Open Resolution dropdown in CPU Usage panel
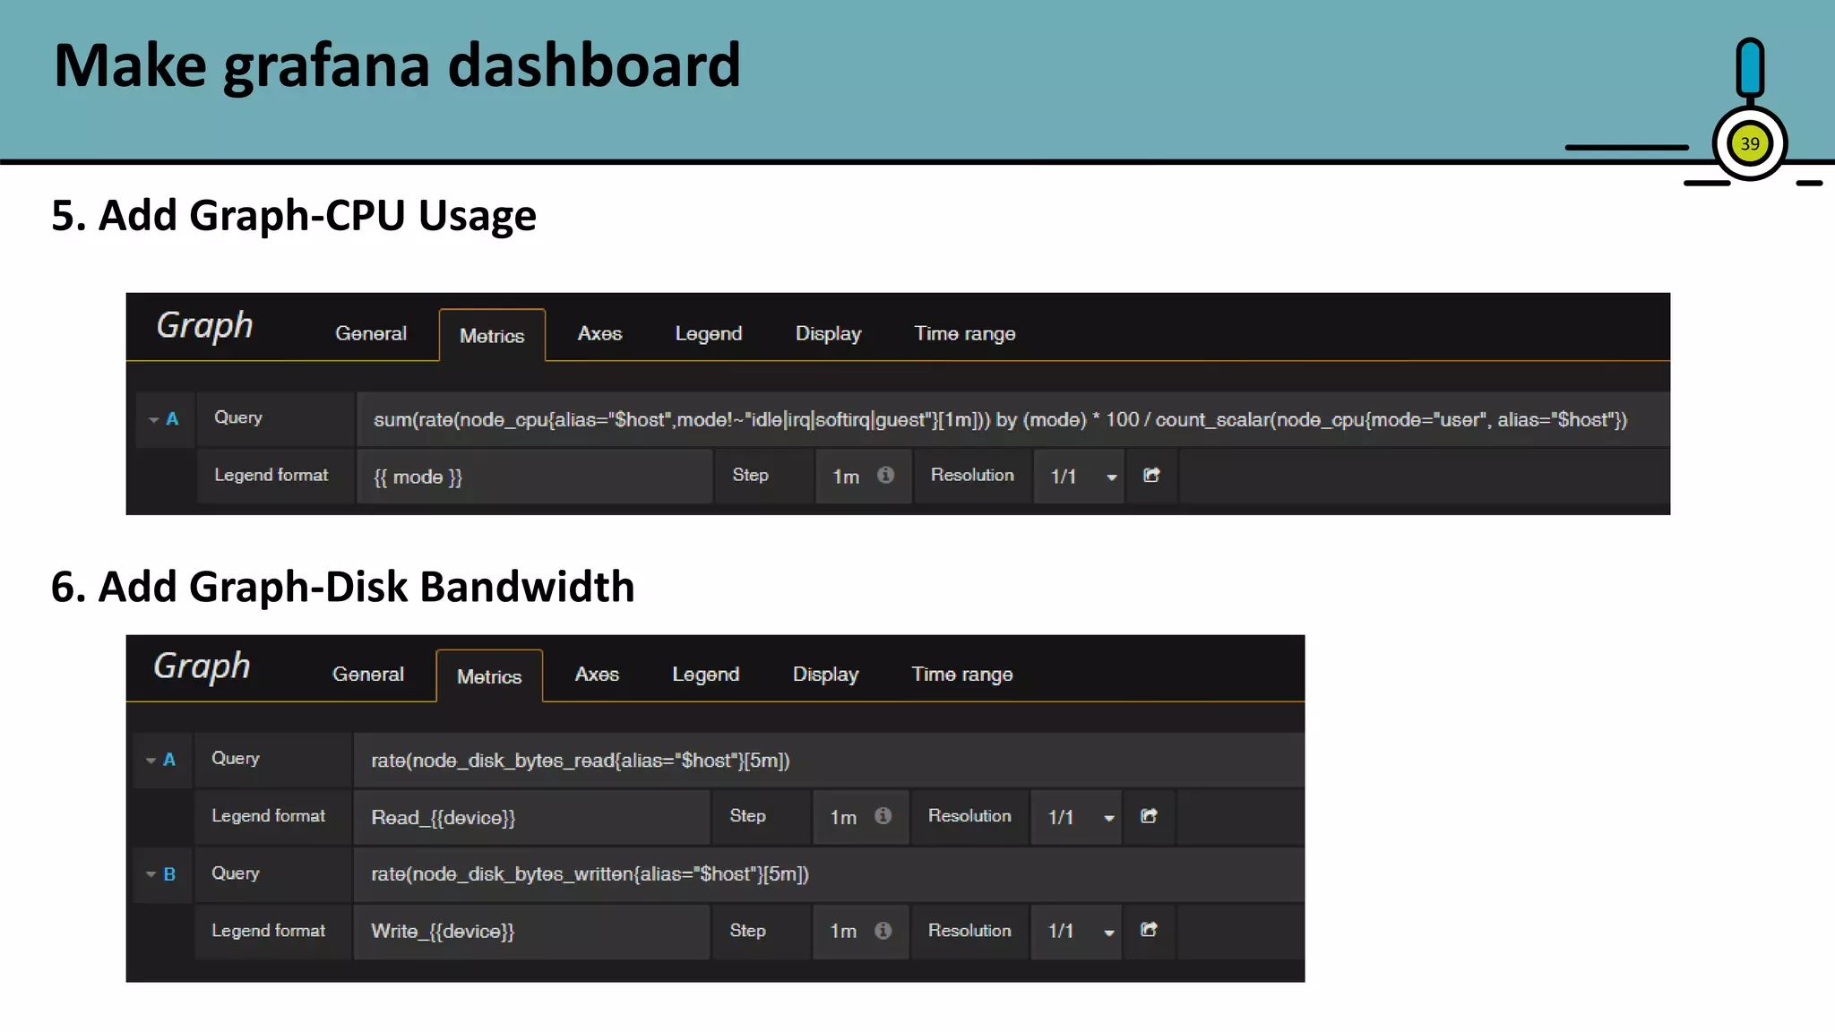 pos(1081,477)
